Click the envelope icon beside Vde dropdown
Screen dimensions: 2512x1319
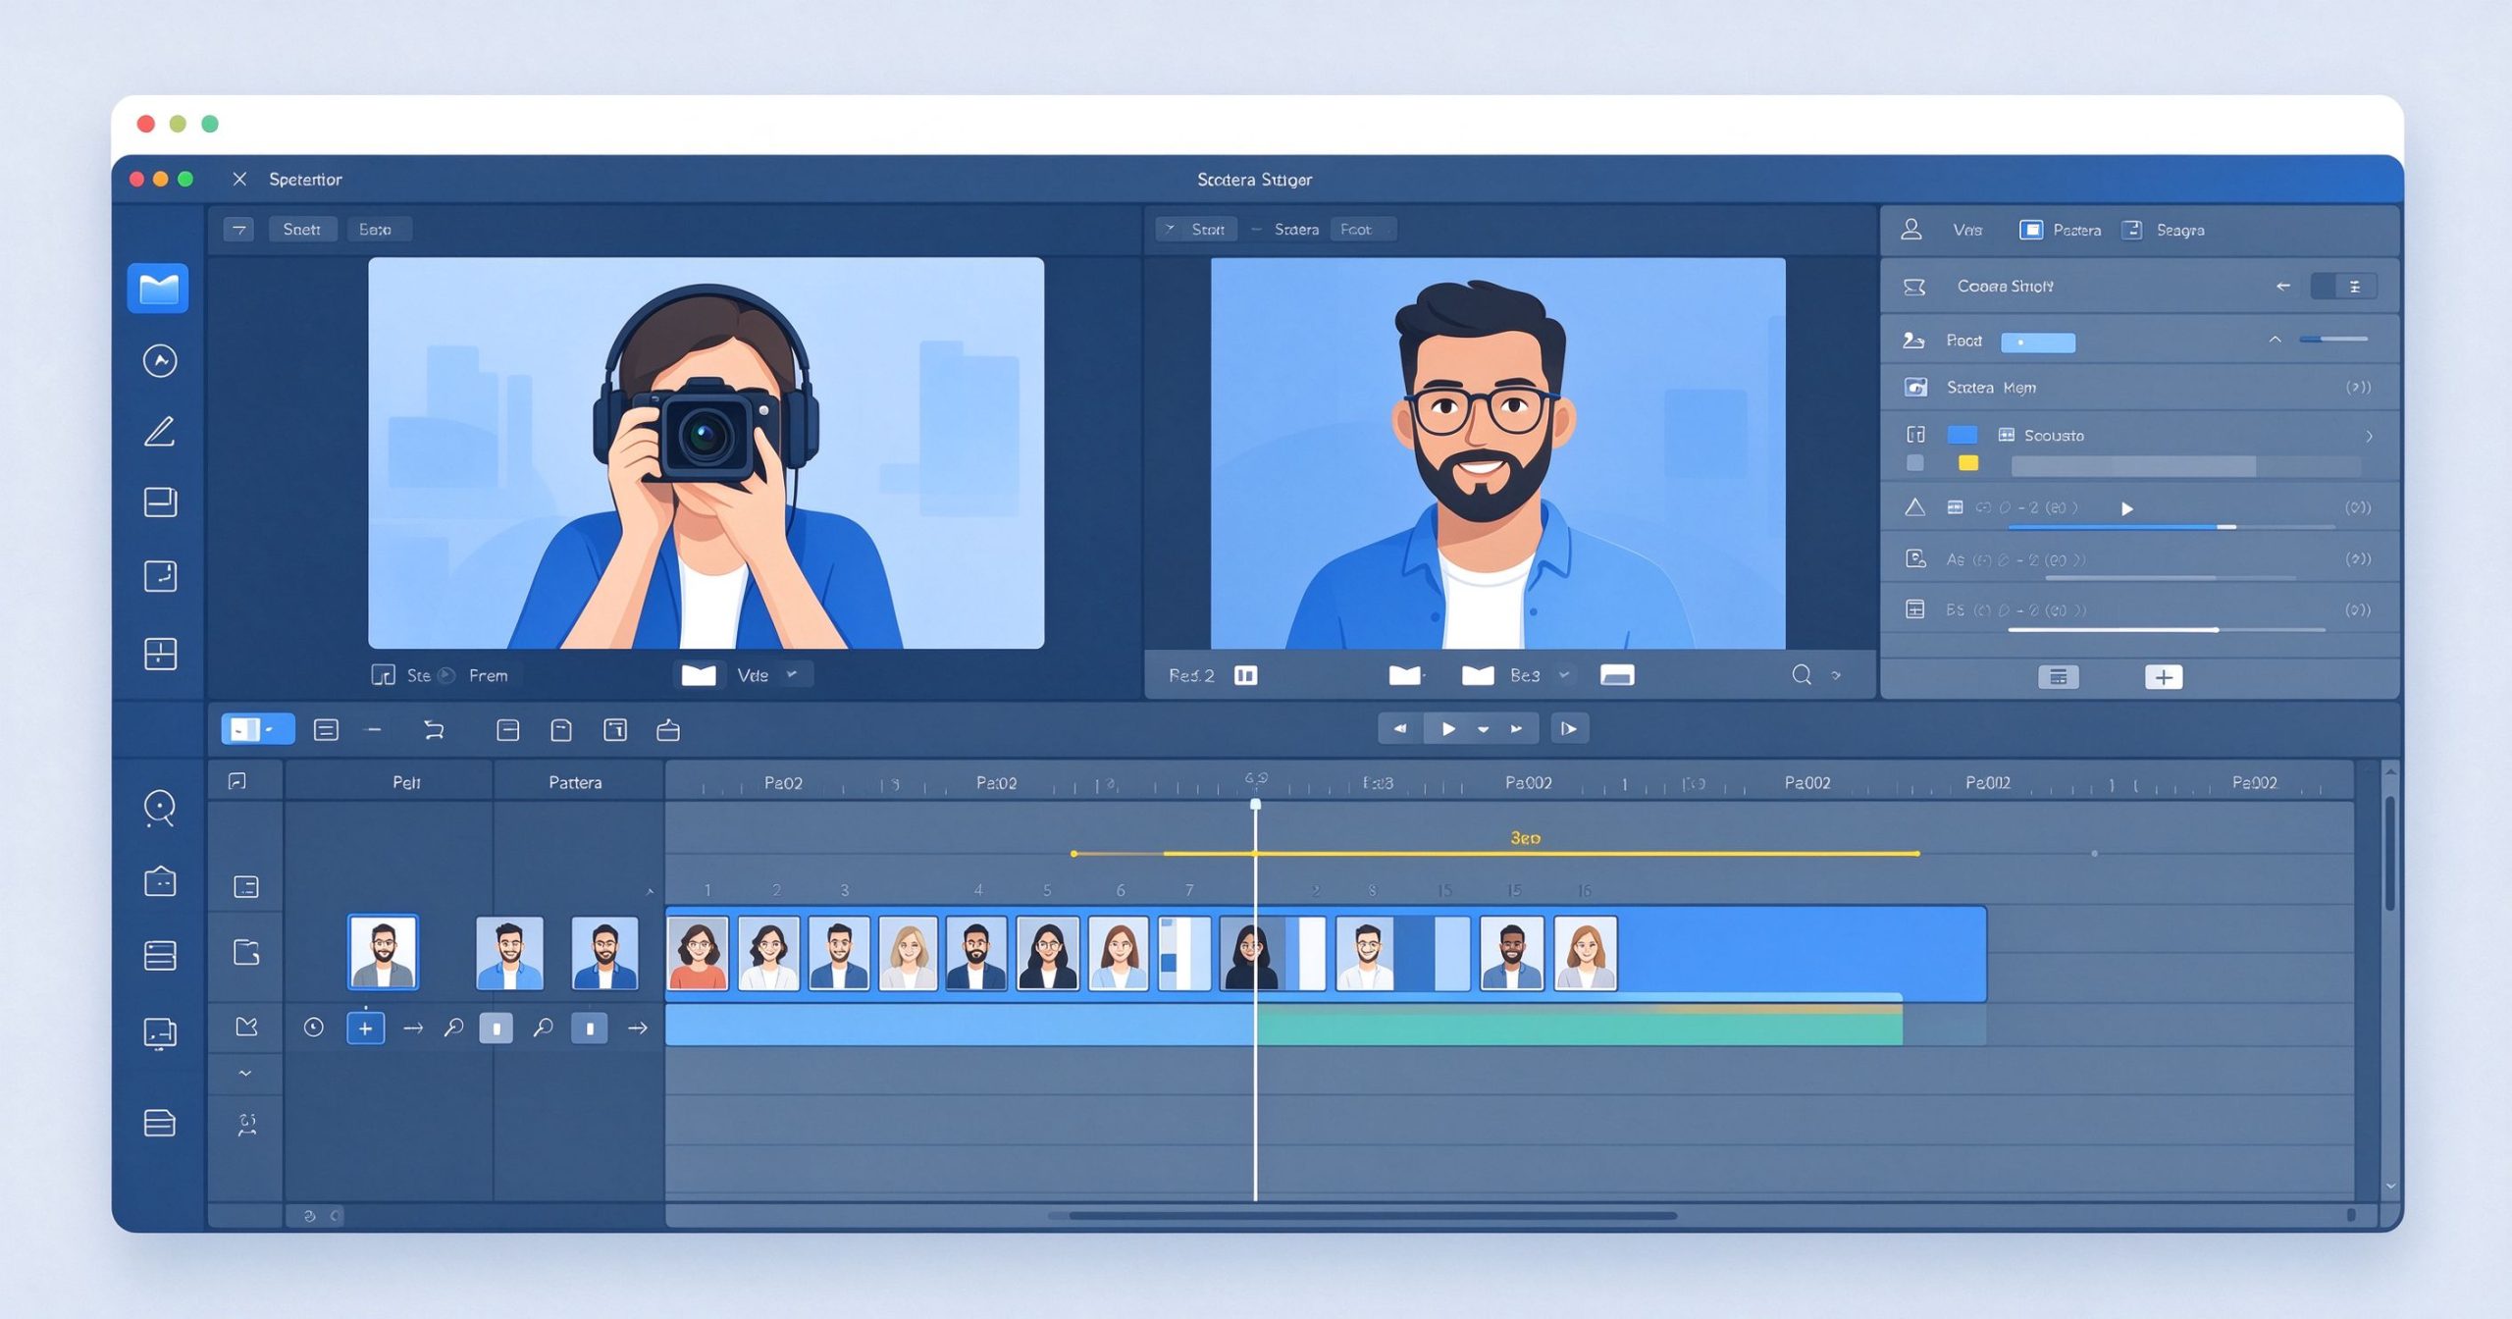699,675
